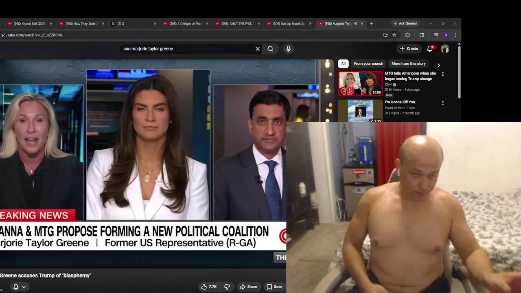Close the 'Krystal Ball GOES' tab
The image size is (521, 293).
51,24
